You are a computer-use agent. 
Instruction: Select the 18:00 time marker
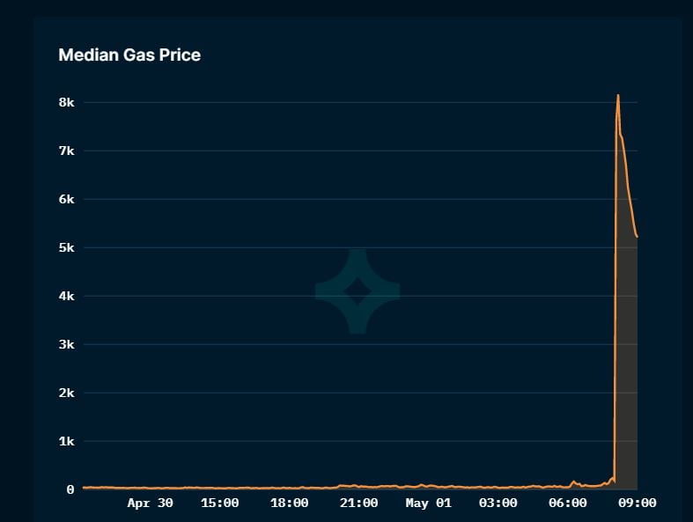tap(290, 503)
